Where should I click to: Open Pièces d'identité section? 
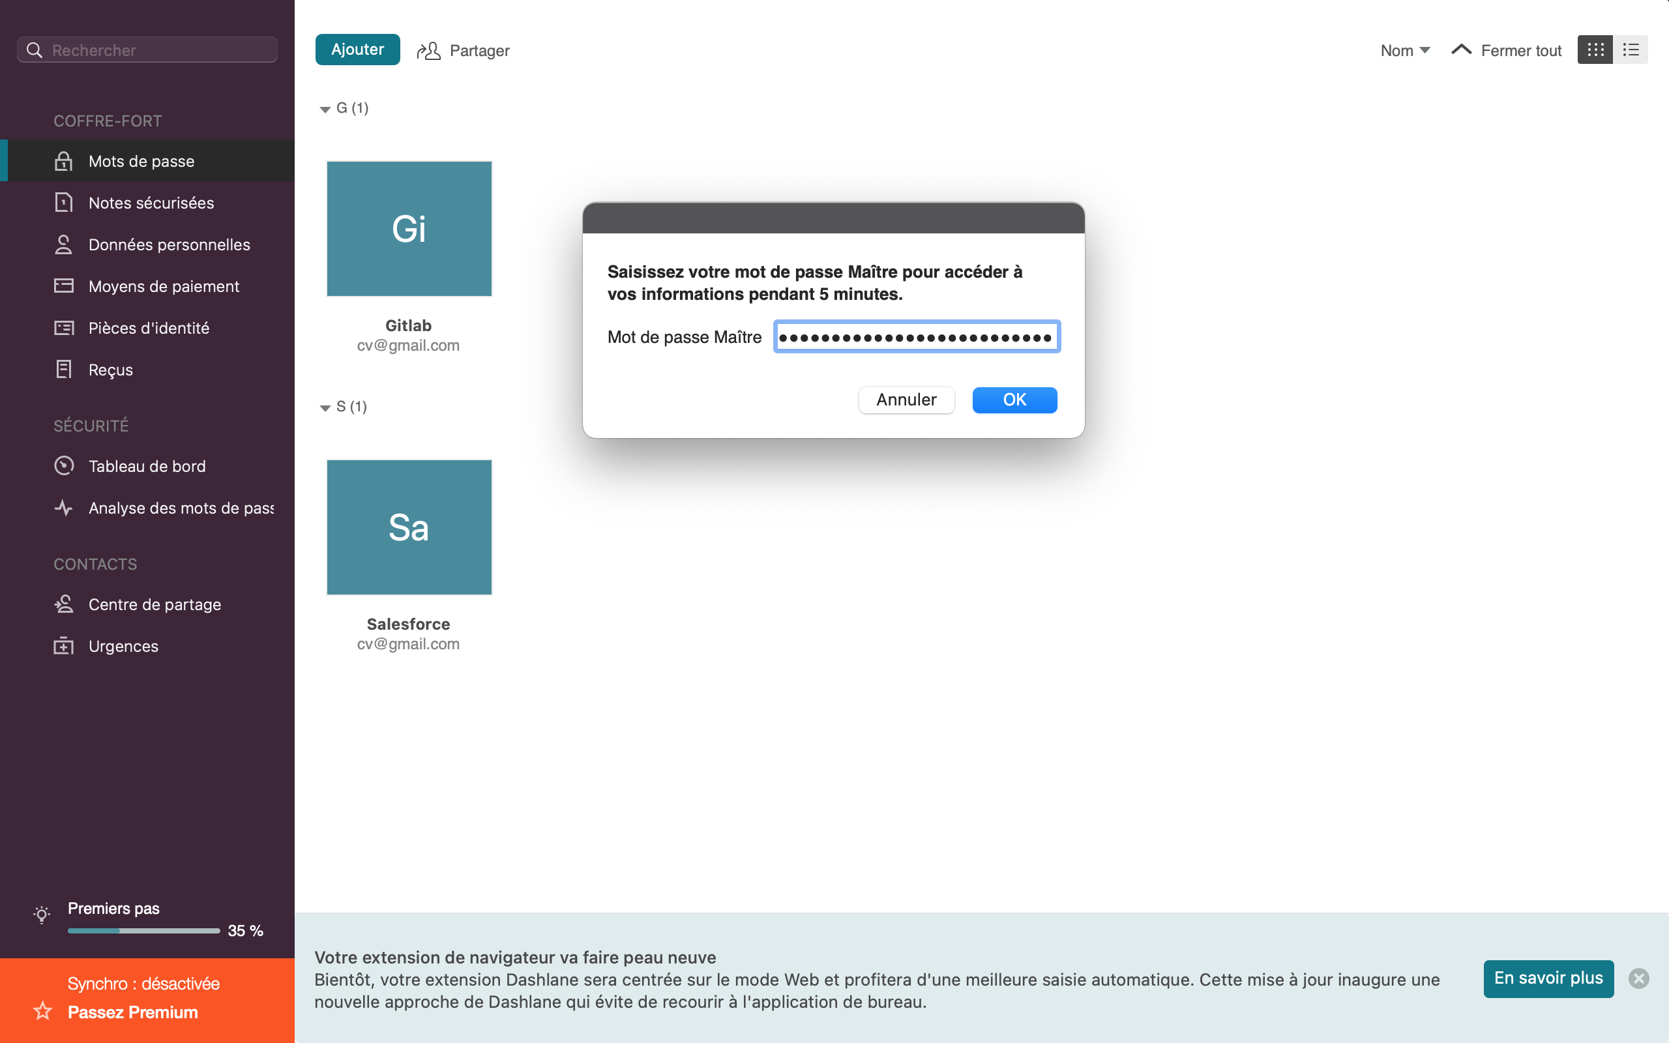click(x=147, y=328)
